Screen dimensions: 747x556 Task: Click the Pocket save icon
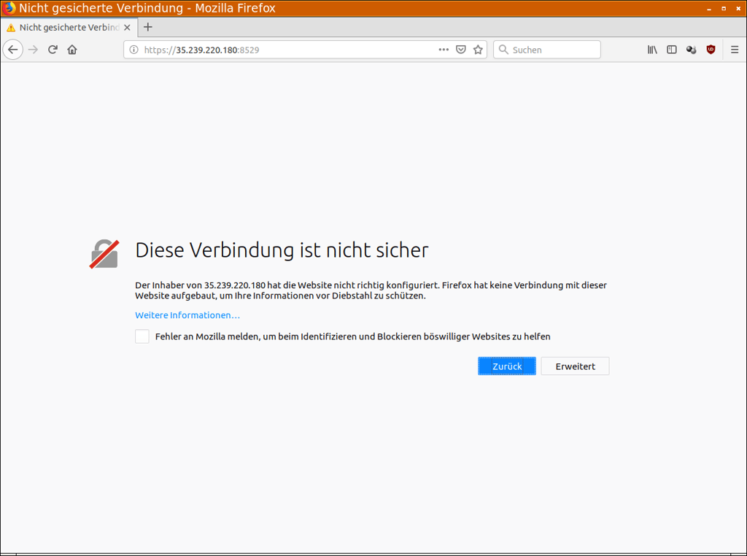461,49
